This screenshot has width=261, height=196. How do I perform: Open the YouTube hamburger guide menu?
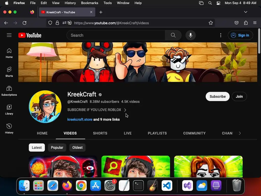pos(9,35)
